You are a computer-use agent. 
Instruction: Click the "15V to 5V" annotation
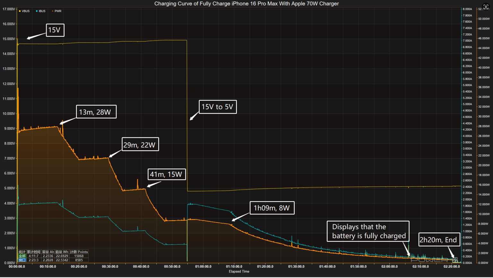pos(217,107)
